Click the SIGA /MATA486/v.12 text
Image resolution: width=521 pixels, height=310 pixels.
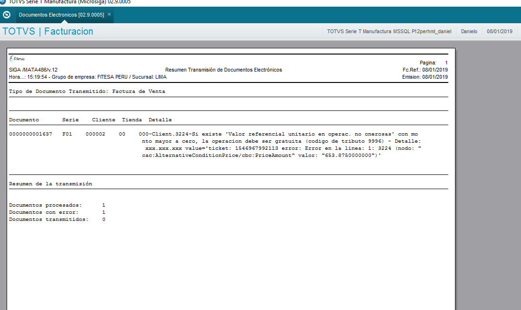[33, 70]
